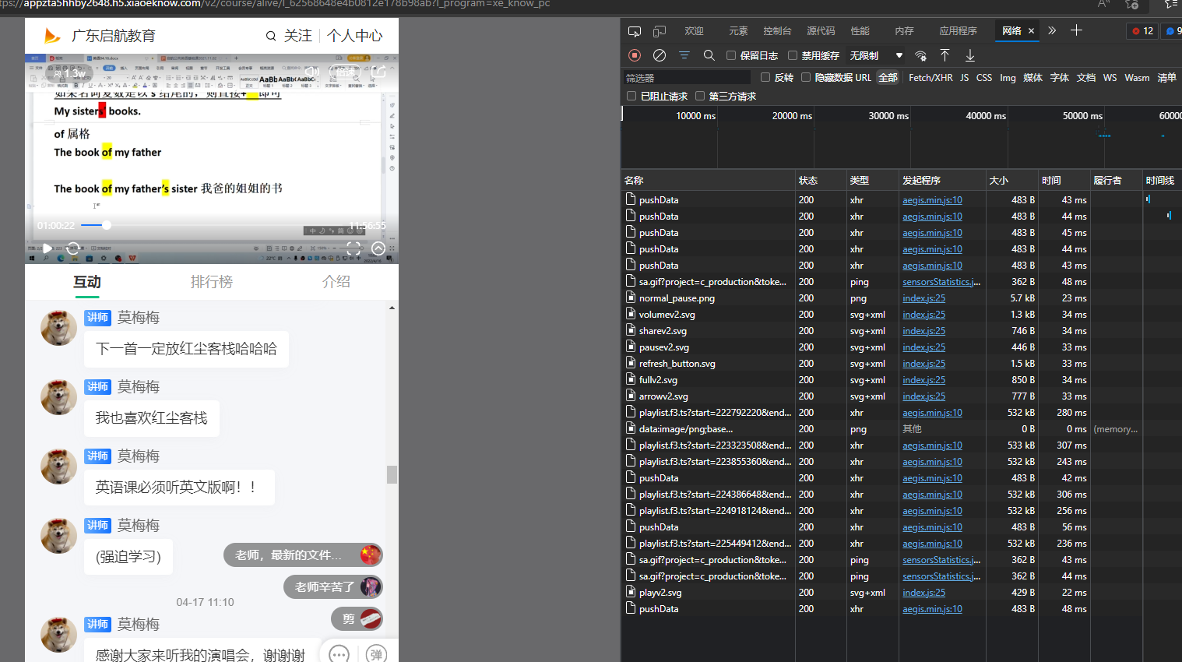The width and height of the screenshot is (1182, 662).
Task: Play the course video
Action: point(47,248)
